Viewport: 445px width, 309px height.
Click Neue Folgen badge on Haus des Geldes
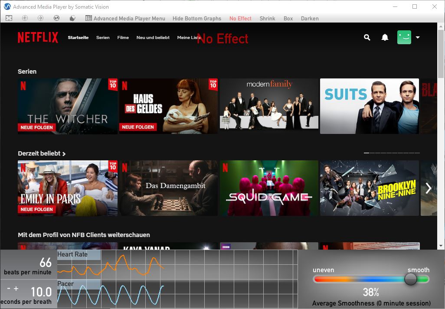[138, 127]
